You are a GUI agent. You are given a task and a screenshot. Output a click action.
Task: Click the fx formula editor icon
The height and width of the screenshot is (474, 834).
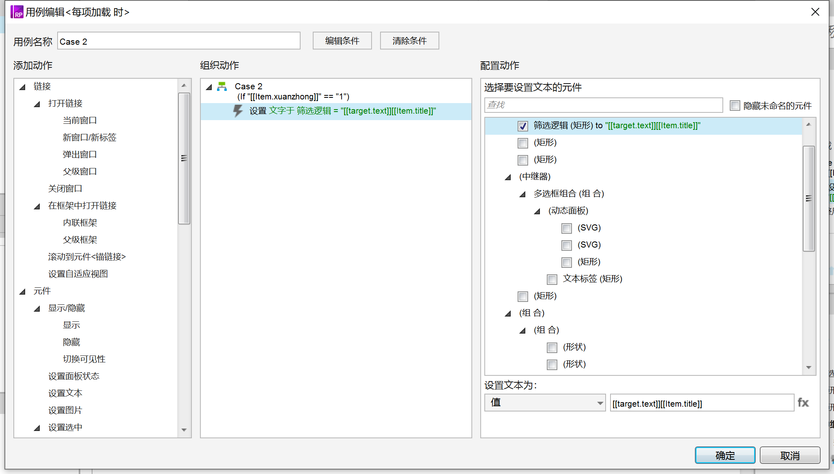[803, 403]
